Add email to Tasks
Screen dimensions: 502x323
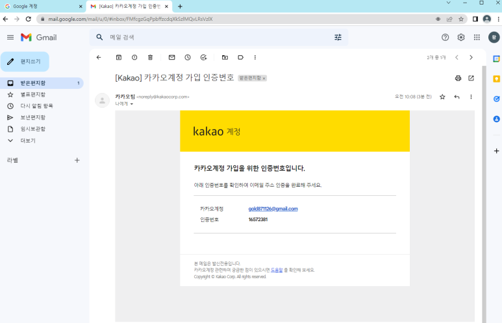(204, 58)
